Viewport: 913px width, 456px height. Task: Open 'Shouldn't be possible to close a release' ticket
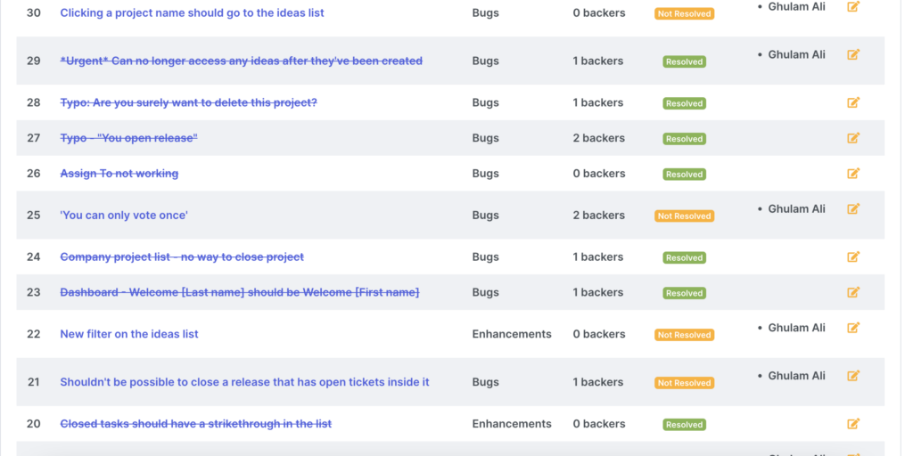click(244, 383)
